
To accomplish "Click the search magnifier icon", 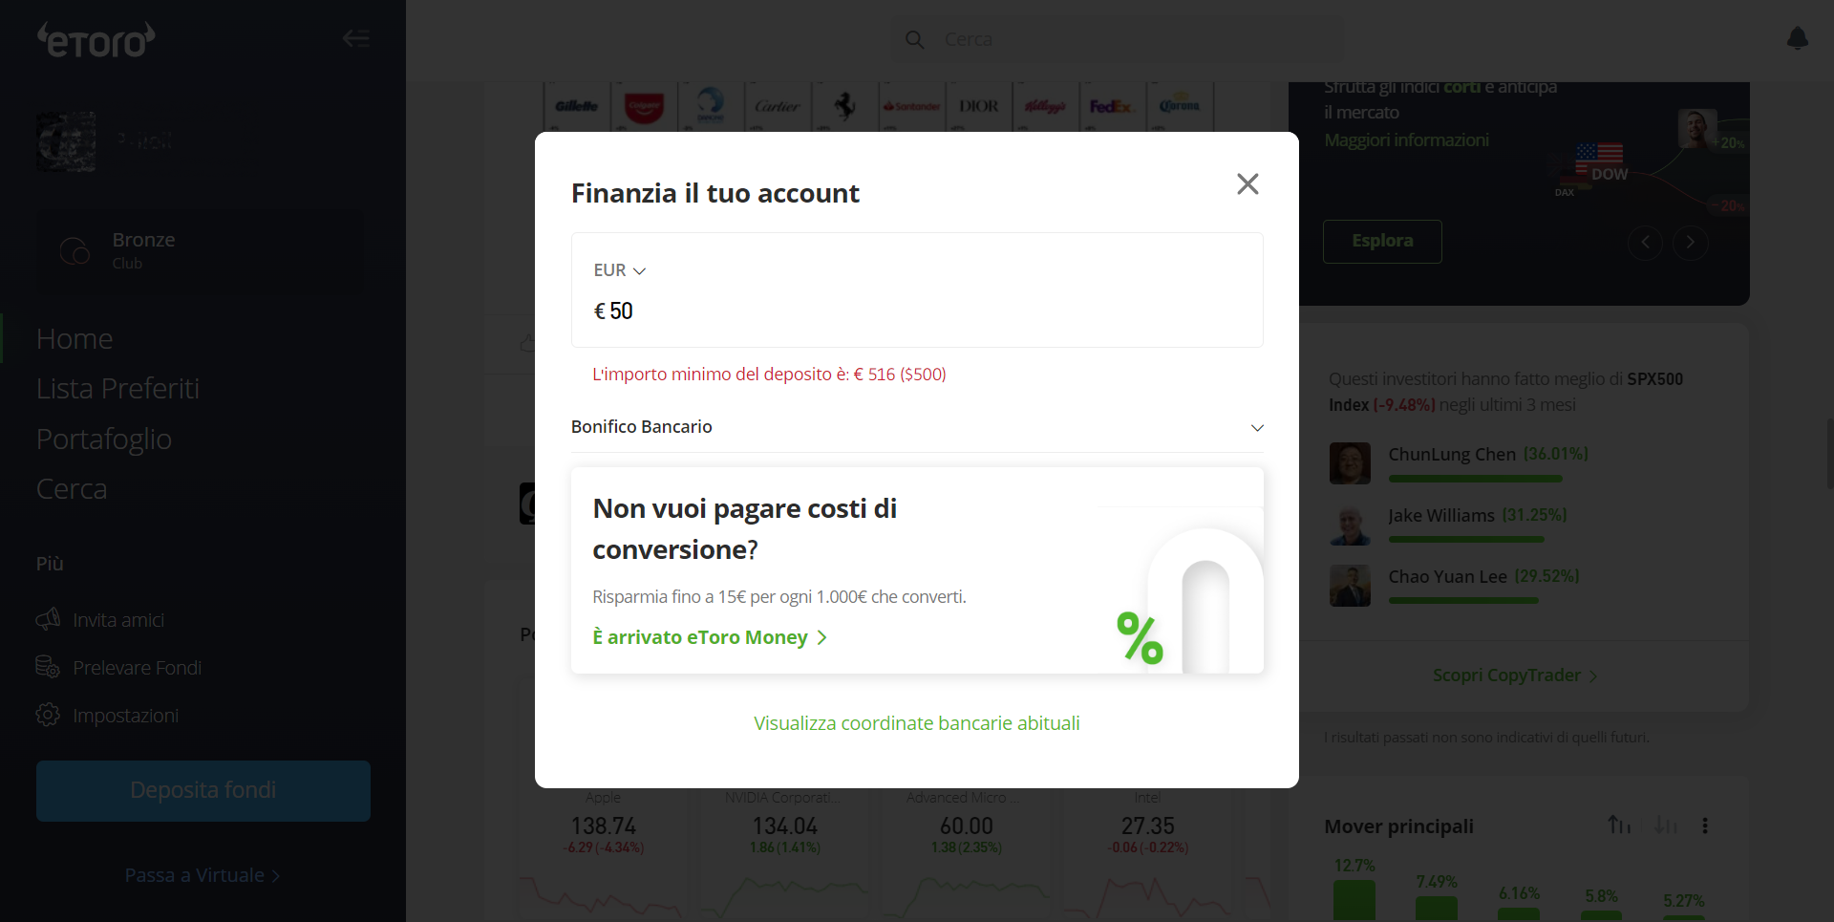I will pos(914,39).
